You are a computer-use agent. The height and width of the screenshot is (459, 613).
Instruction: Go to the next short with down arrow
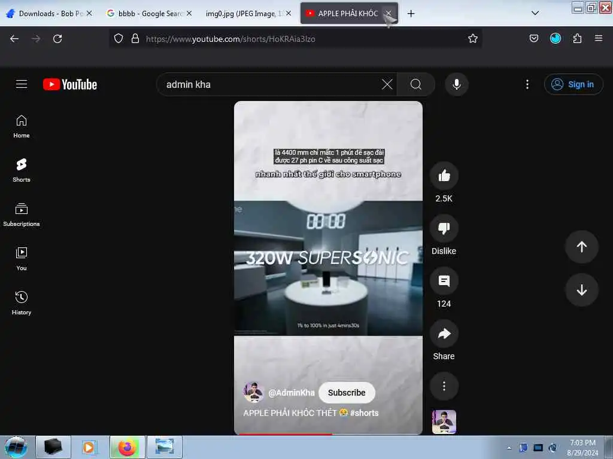581,290
